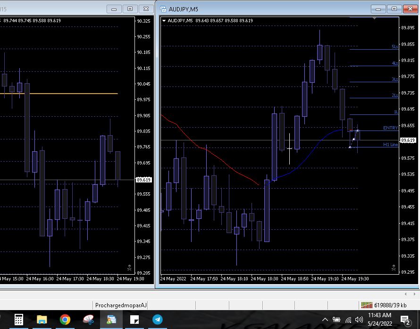420x329 pixels.
Task: Maximize the AUDJPY,M5 chart window
Action: pyautogui.click(x=394, y=9)
